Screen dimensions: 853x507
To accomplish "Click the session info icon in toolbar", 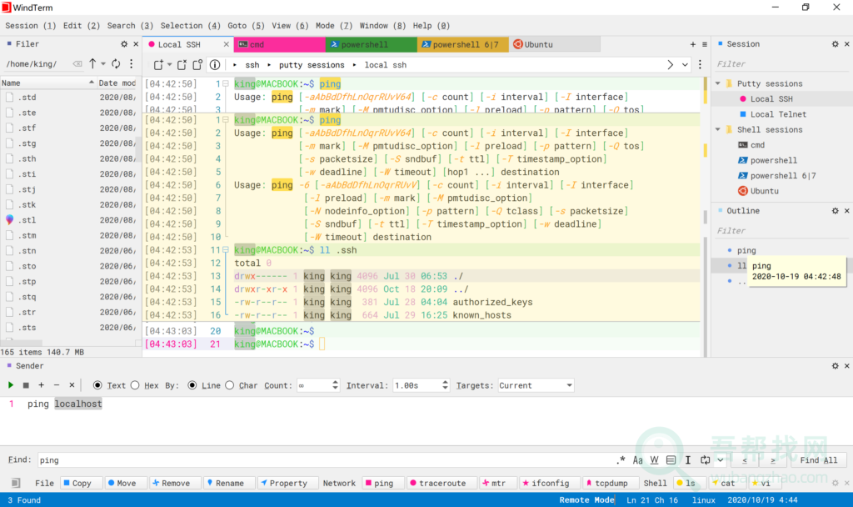I will click(x=214, y=64).
